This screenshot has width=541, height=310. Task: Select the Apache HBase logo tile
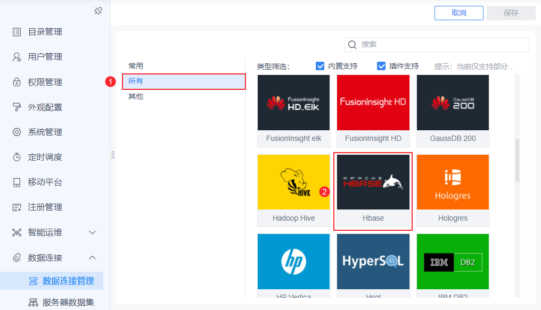point(373,182)
